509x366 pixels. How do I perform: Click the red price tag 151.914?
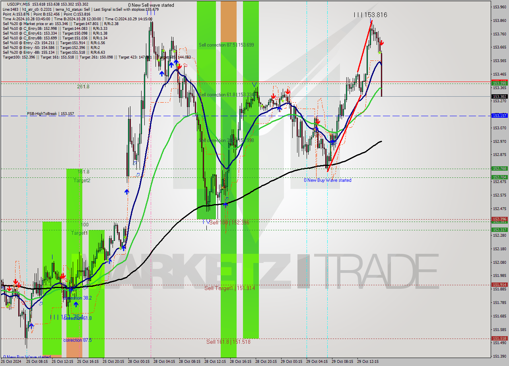[x=499, y=284]
